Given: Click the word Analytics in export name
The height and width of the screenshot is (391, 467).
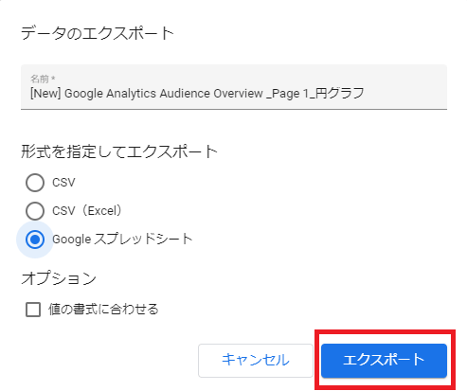Looking at the screenshot, I should (x=131, y=94).
